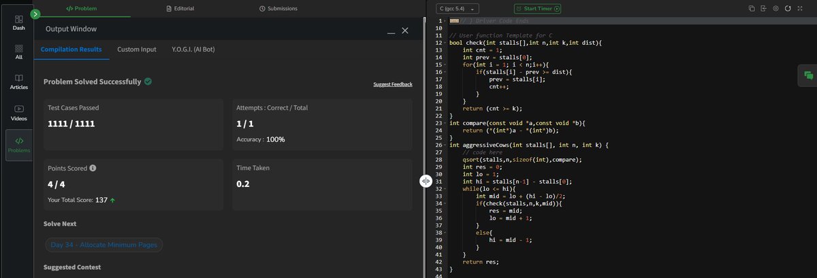Open the Videos sidebar section
Viewport: 817px width, 278px height.
point(18,113)
